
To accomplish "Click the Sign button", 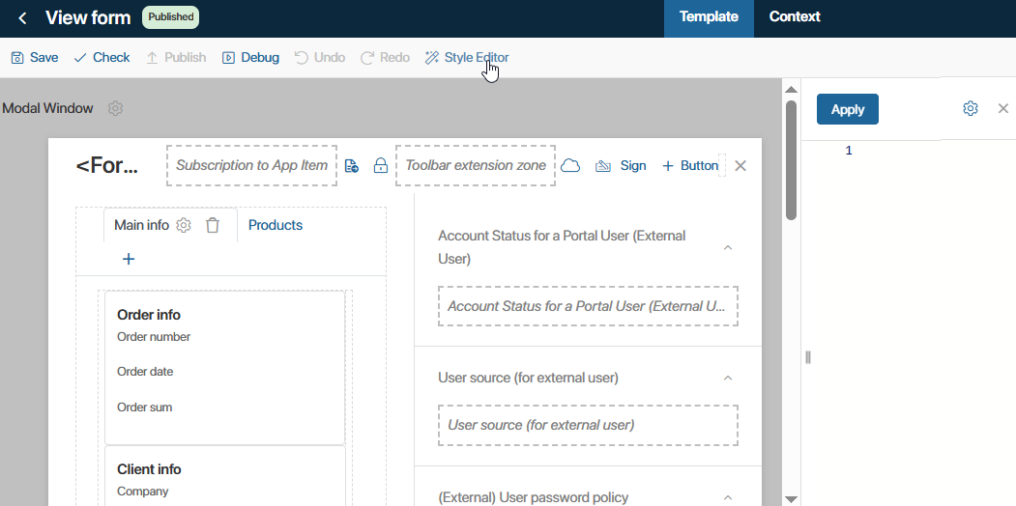I will pos(621,166).
